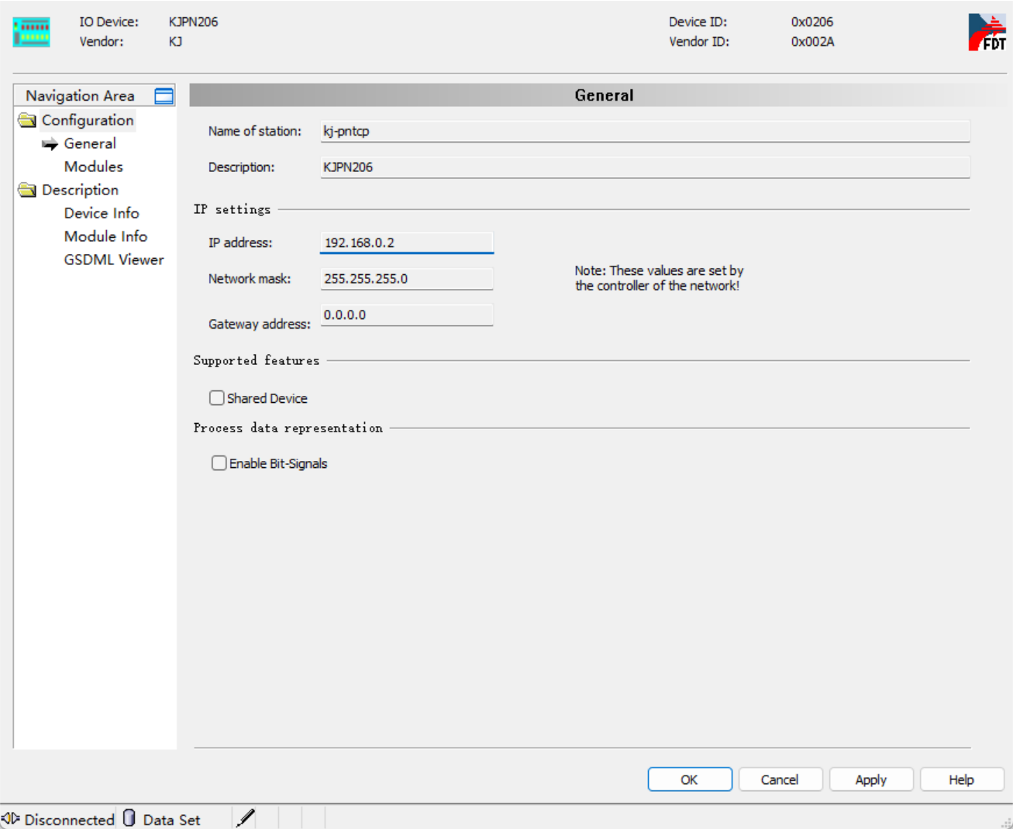
Task: Click the Configuration folder icon
Action: click(x=27, y=120)
